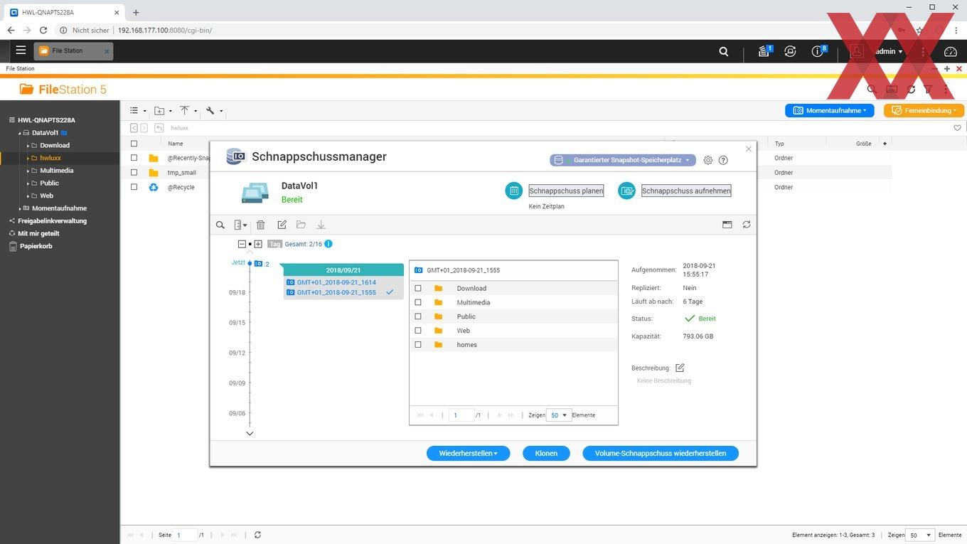Collapse the timeline with the minus icon
Image resolution: width=967 pixels, height=544 pixels.
242,244
